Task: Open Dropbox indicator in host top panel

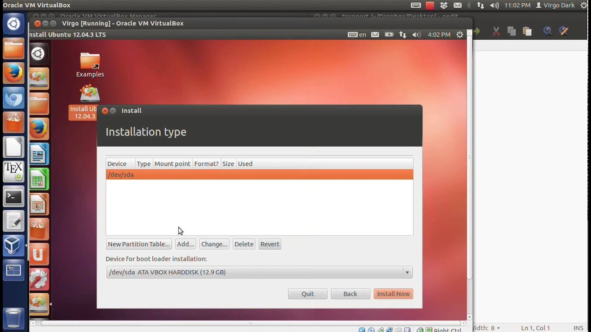Action: 444,6
